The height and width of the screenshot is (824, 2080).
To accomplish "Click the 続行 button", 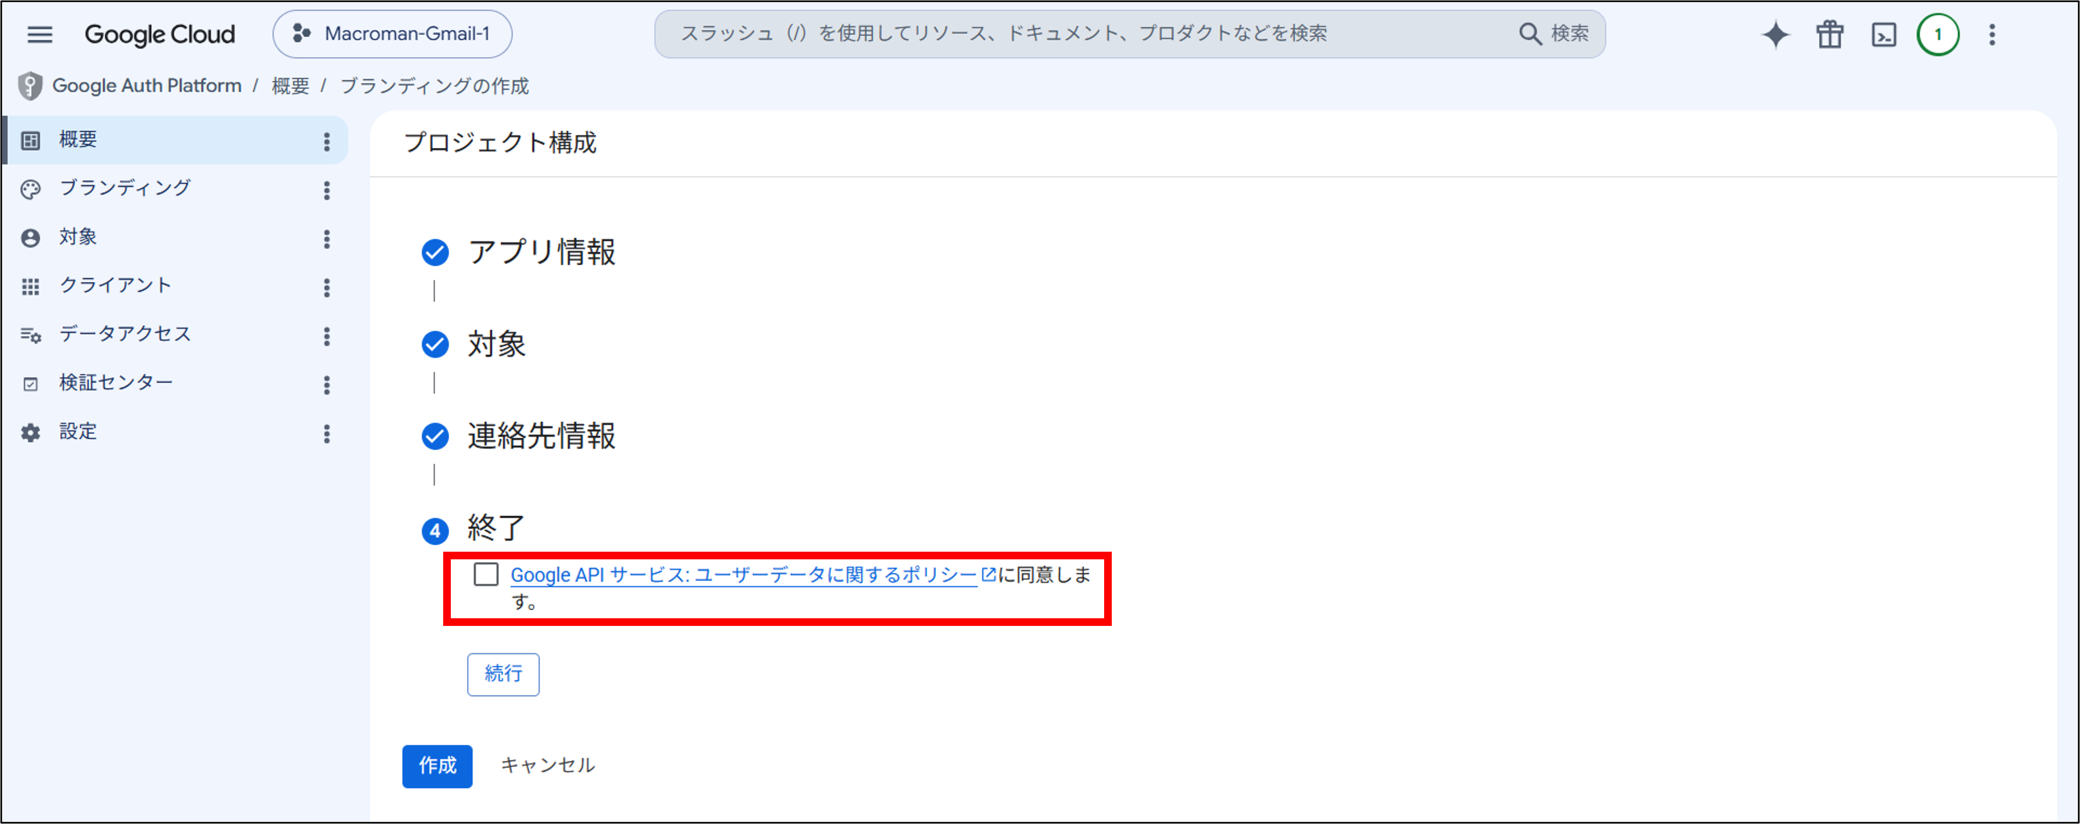I will [503, 674].
